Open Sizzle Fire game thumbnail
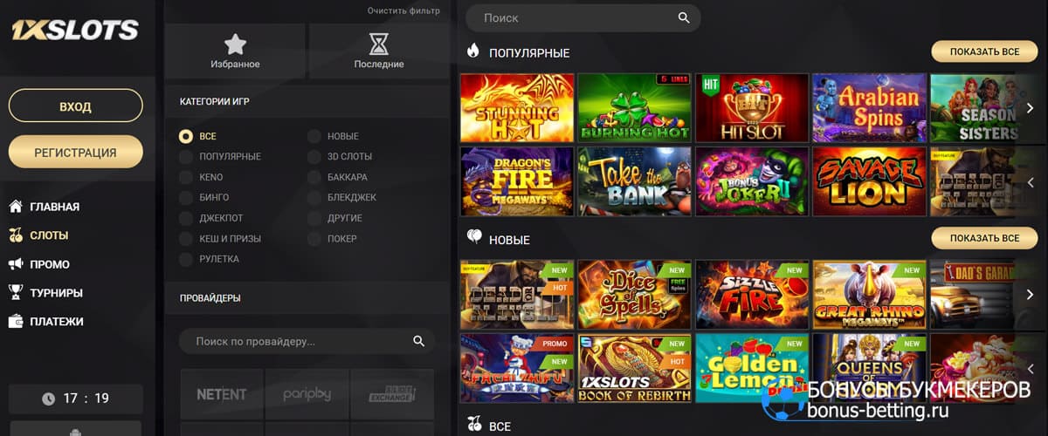This screenshot has height=436, width=1048. tap(752, 294)
